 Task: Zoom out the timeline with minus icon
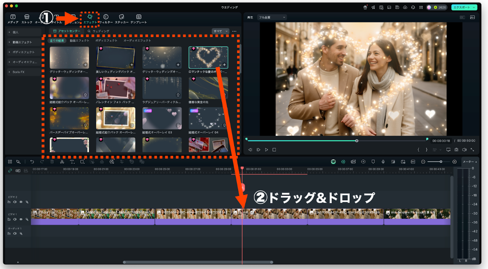click(423, 162)
